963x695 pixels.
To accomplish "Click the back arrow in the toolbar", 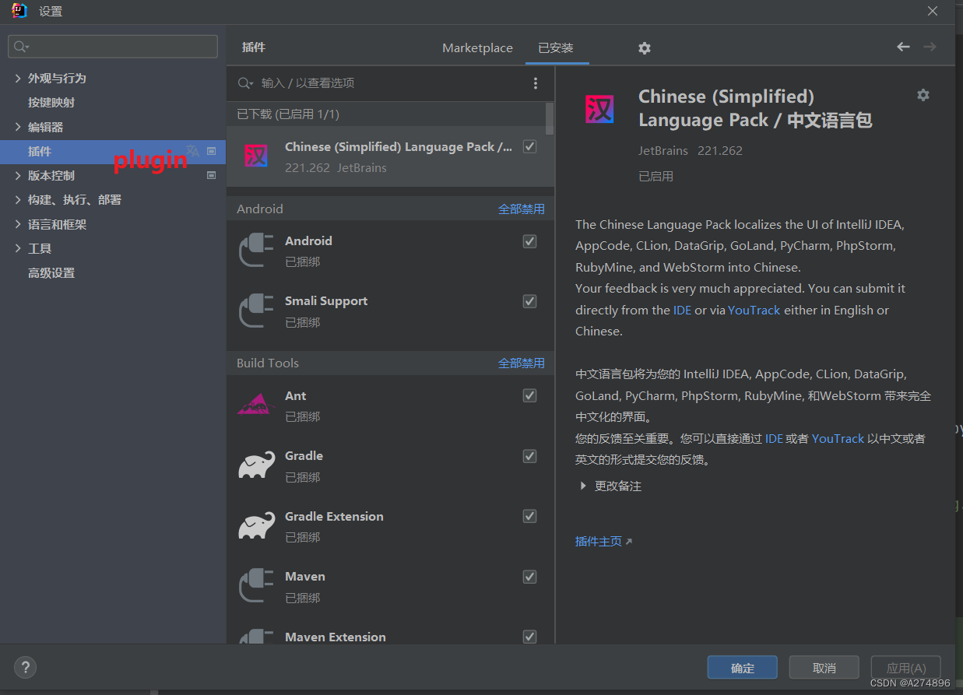I will 903,47.
